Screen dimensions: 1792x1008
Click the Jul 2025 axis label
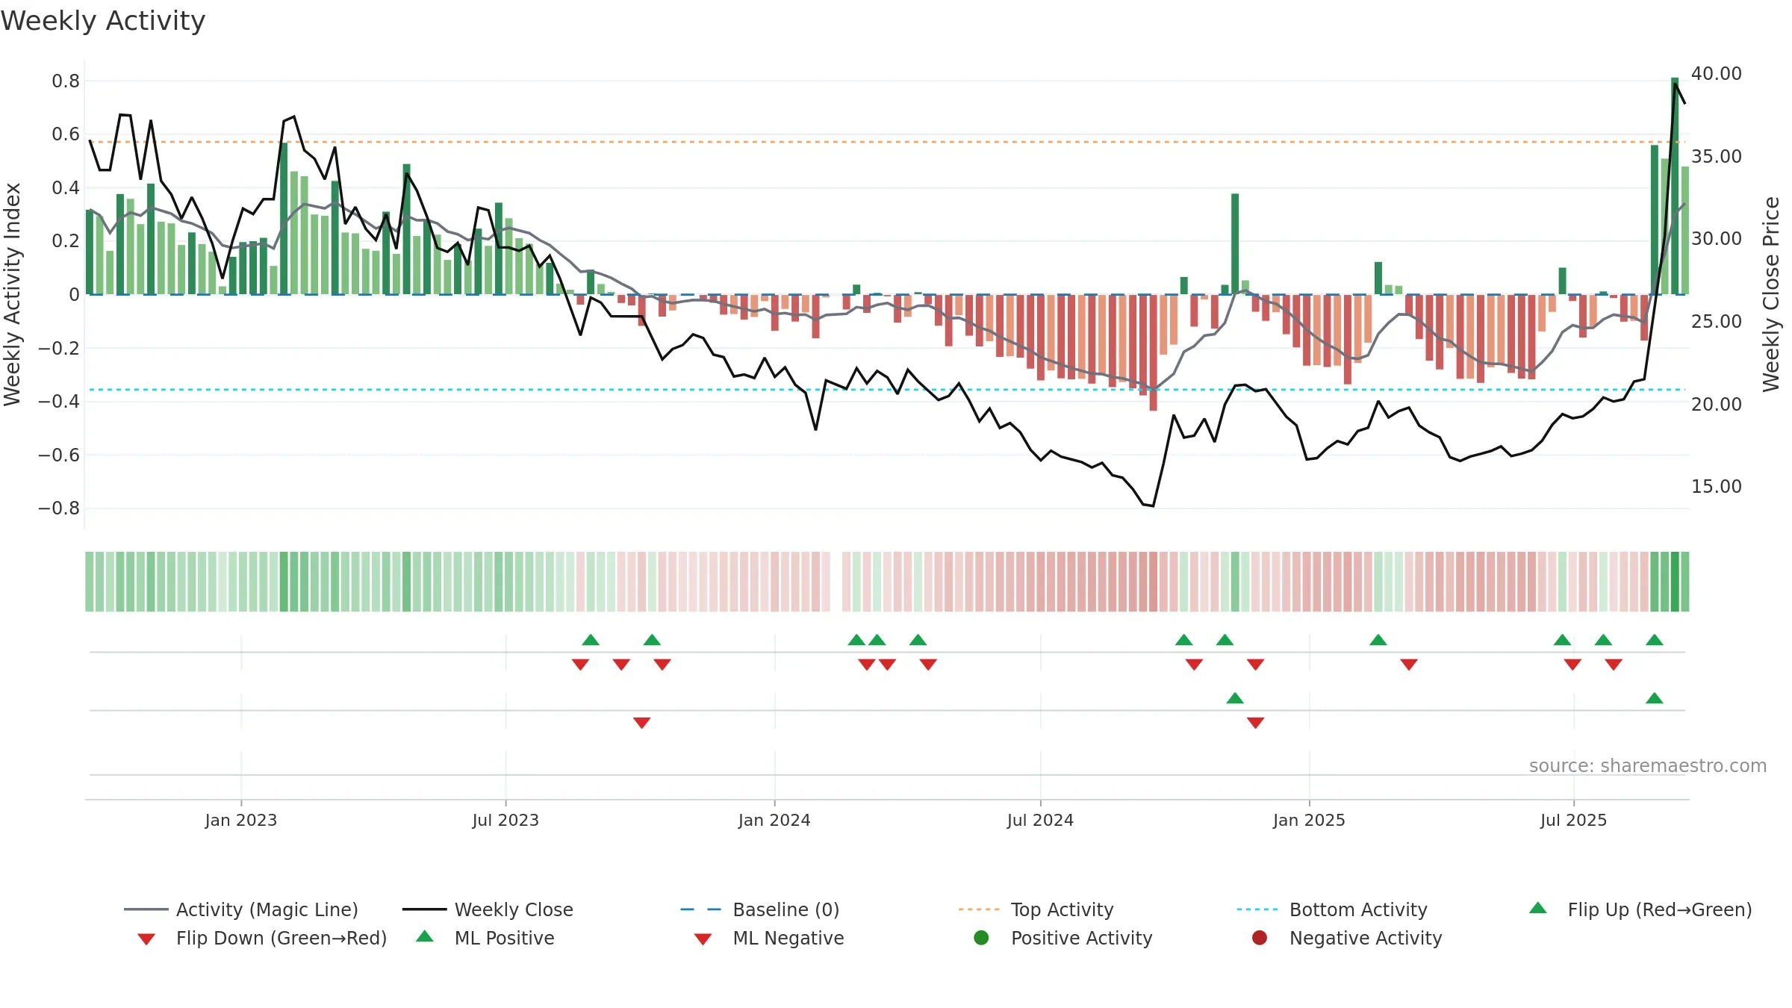click(1573, 821)
